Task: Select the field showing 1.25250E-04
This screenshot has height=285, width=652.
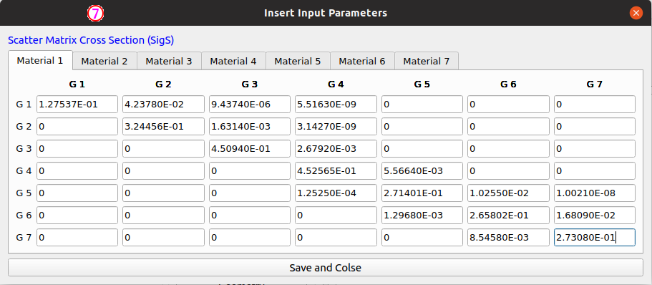Action: tap(336, 193)
